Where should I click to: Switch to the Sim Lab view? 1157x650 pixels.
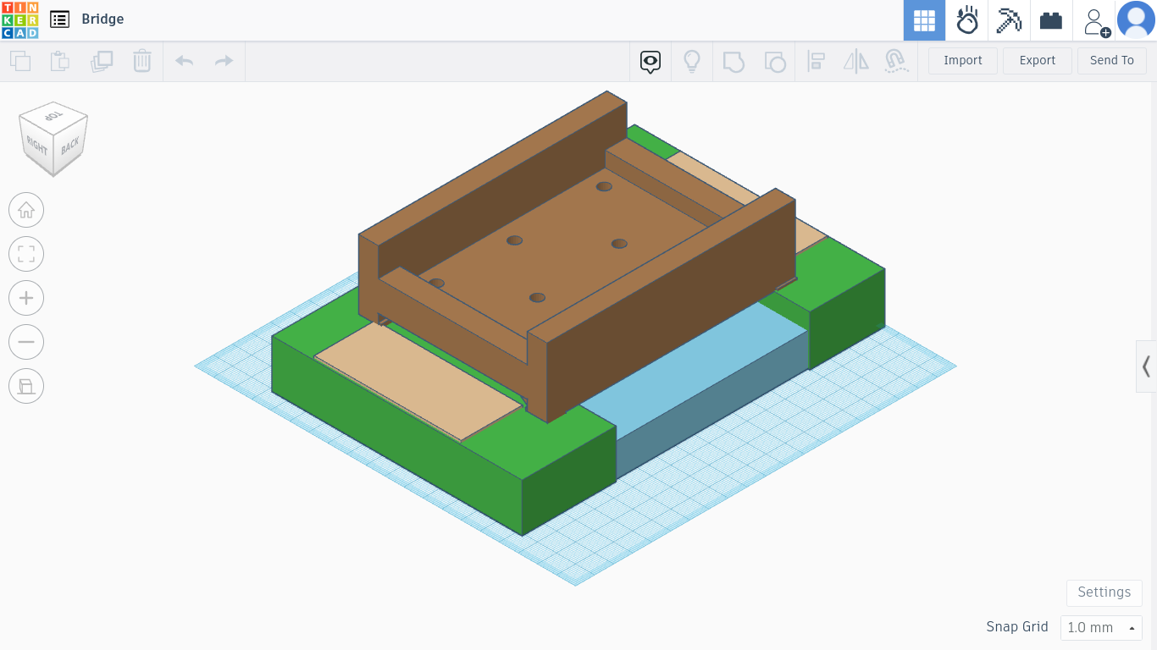tap(967, 20)
